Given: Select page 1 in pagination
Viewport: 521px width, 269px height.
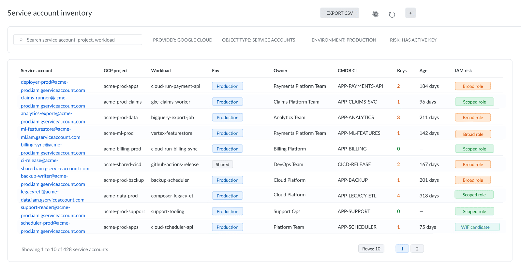Looking at the screenshot, I should pos(402,248).
